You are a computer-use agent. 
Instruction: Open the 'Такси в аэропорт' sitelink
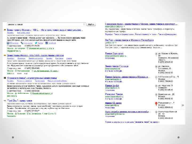36,58
